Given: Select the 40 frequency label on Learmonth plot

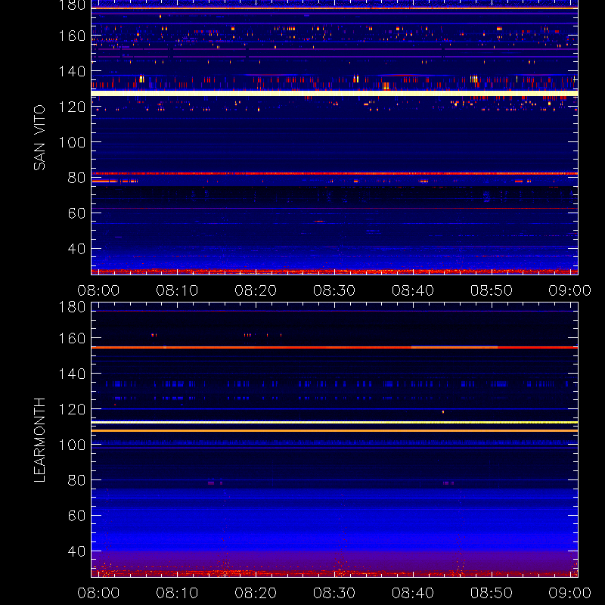Looking at the screenshot, I should coord(77,551).
